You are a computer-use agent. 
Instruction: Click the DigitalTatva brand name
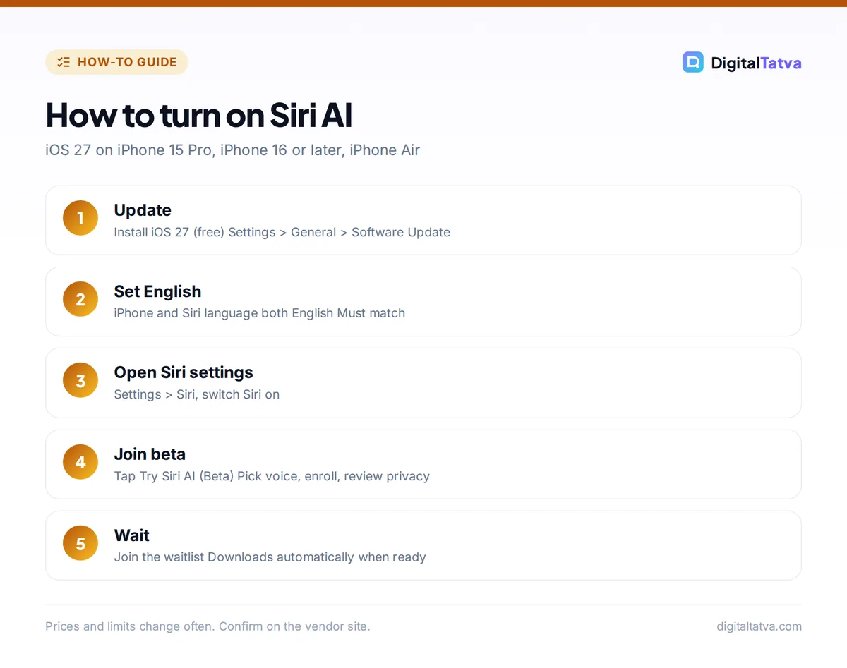coord(756,63)
